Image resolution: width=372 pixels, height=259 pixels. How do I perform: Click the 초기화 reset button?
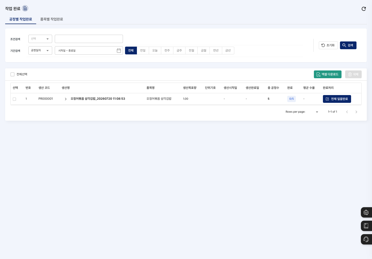(328, 45)
